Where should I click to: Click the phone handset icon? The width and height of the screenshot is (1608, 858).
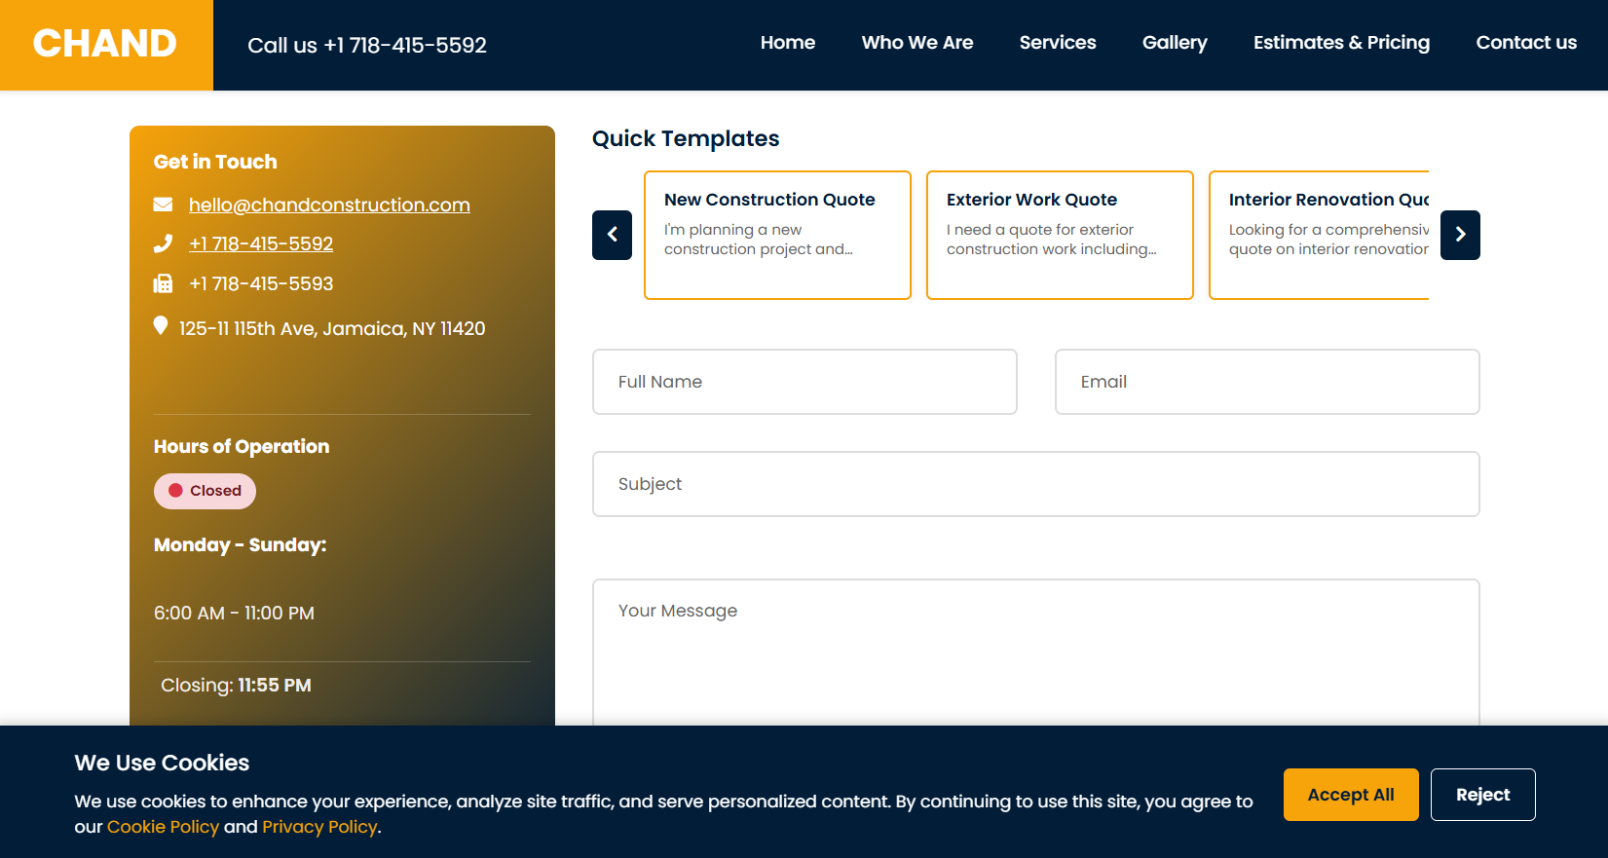[x=163, y=243]
